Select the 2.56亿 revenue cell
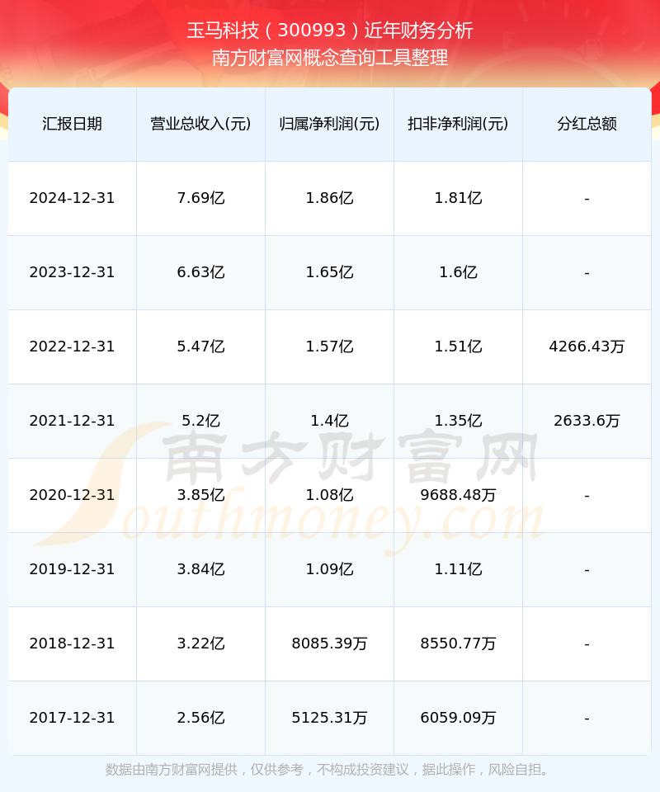660x792 pixels. pos(201,718)
